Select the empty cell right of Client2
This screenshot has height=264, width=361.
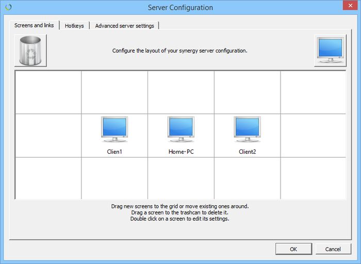313,135
